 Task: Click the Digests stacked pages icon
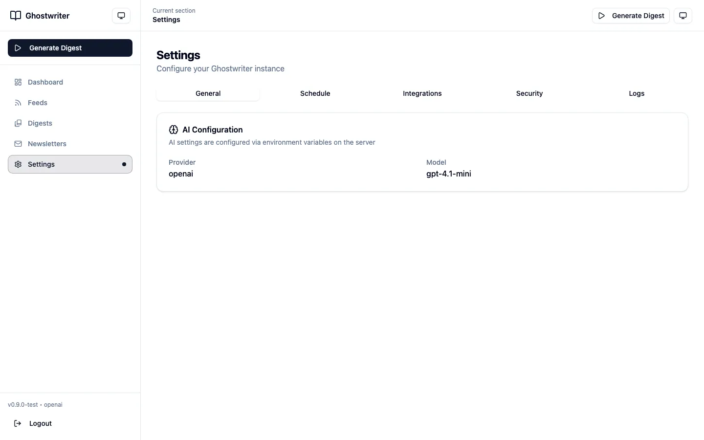click(x=18, y=123)
